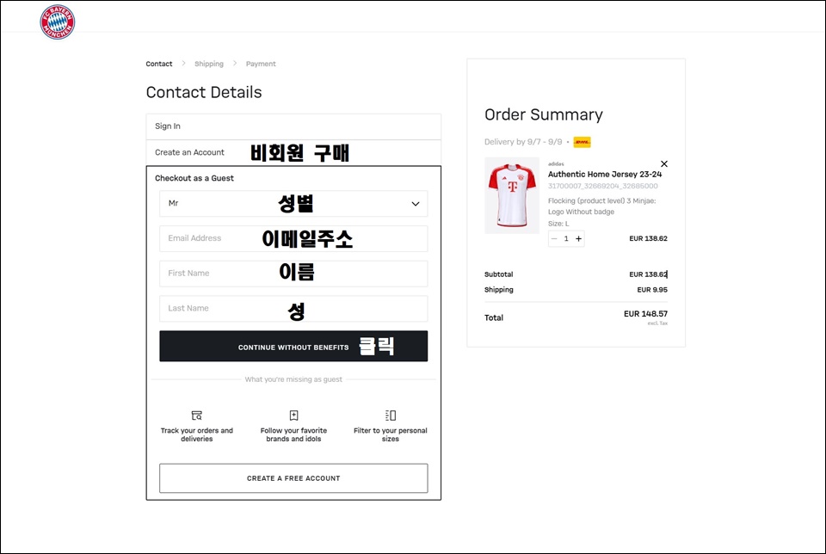Click the Follow your favorite brands and idols text
826x554 pixels.
[x=293, y=434]
